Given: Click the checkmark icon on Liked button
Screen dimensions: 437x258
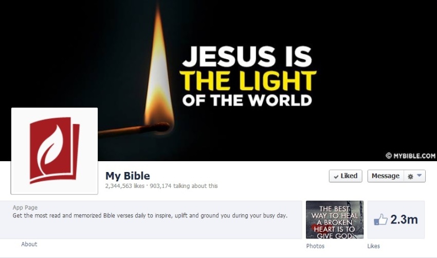Looking at the screenshot, I should pos(336,177).
